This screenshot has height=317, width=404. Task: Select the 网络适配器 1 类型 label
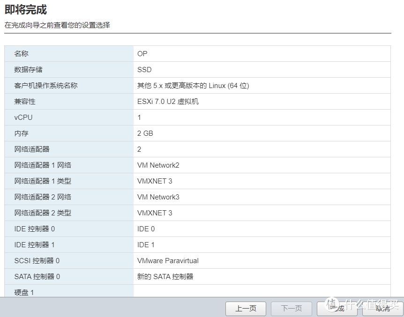pos(43,181)
